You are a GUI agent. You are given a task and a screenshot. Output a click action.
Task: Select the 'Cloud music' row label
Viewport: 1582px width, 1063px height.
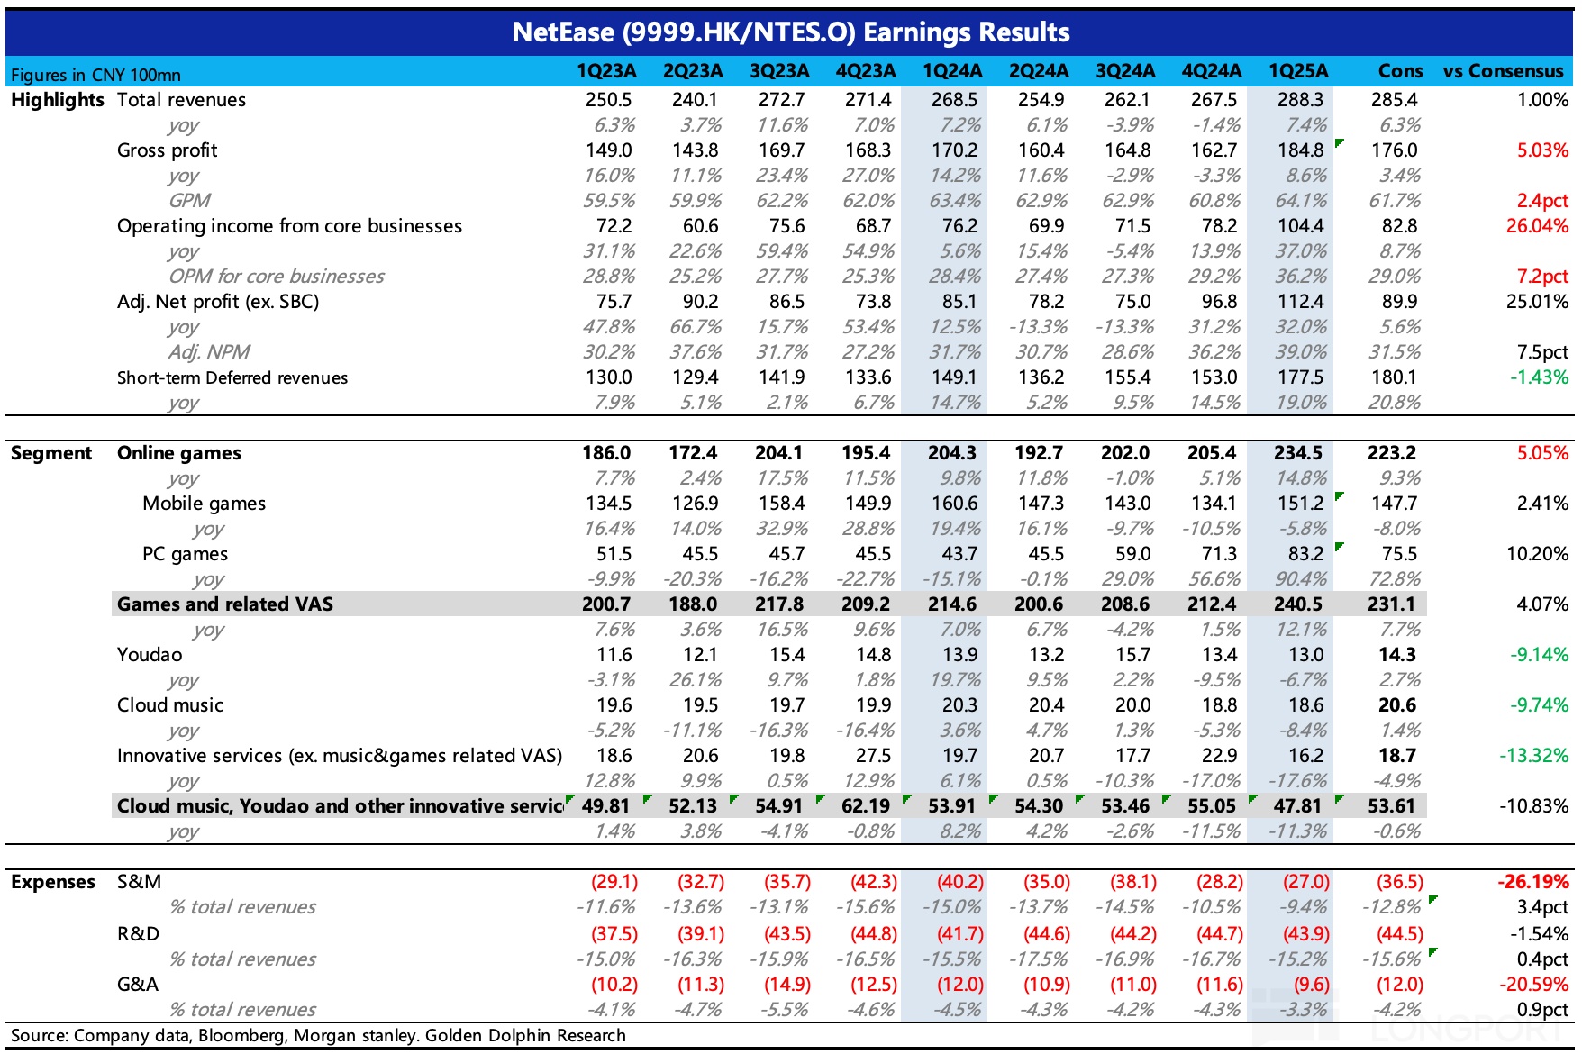pos(170,705)
